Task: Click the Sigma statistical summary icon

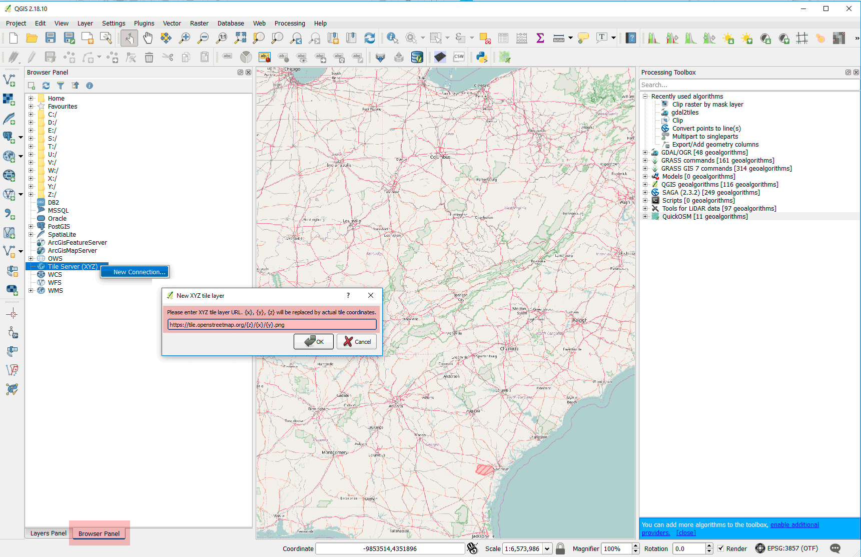Action: [x=540, y=38]
